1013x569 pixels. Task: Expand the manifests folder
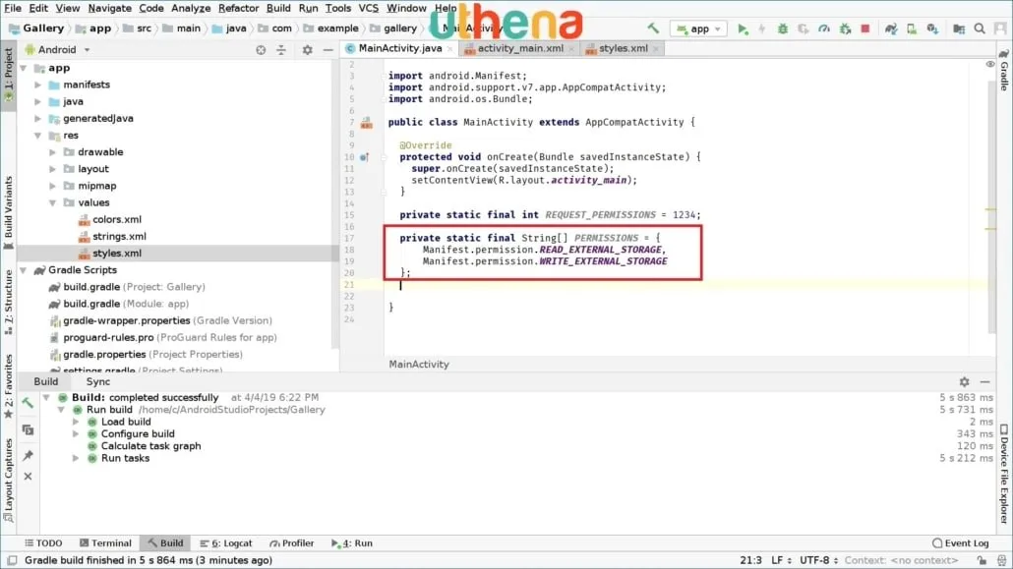click(38, 85)
